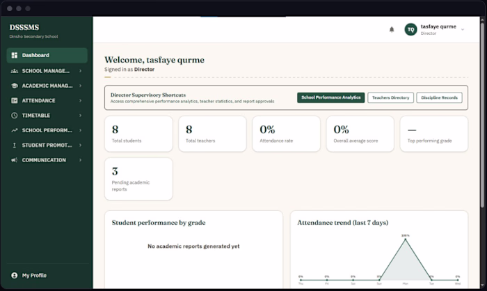Click the School Performance trend icon
This screenshot has width=487, height=291.
click(x=15, y=130)
